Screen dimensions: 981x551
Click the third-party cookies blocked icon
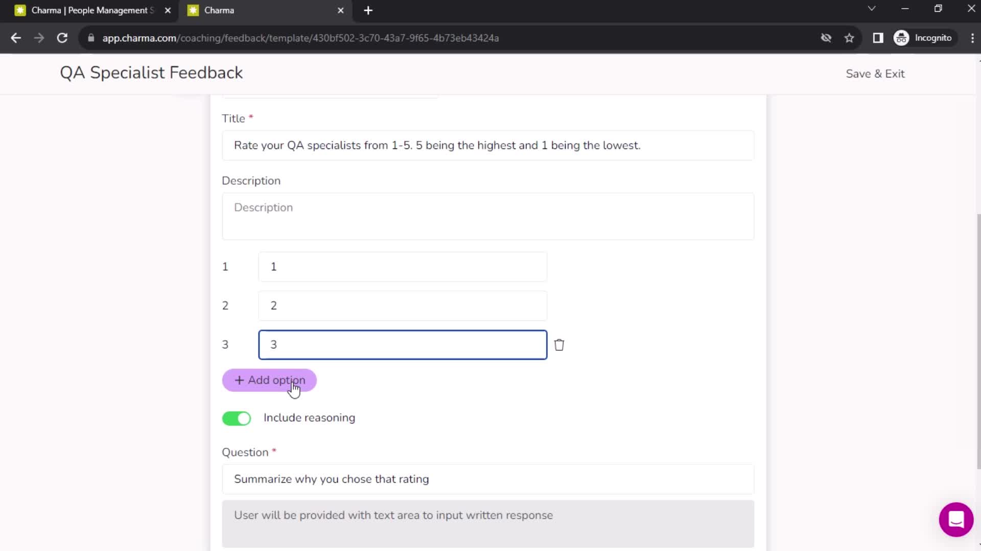pyautogui.click(x=826, y=38)
